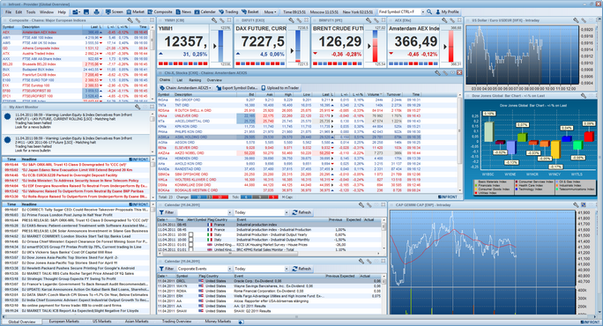Click into the Find Symbol input field

399,12
